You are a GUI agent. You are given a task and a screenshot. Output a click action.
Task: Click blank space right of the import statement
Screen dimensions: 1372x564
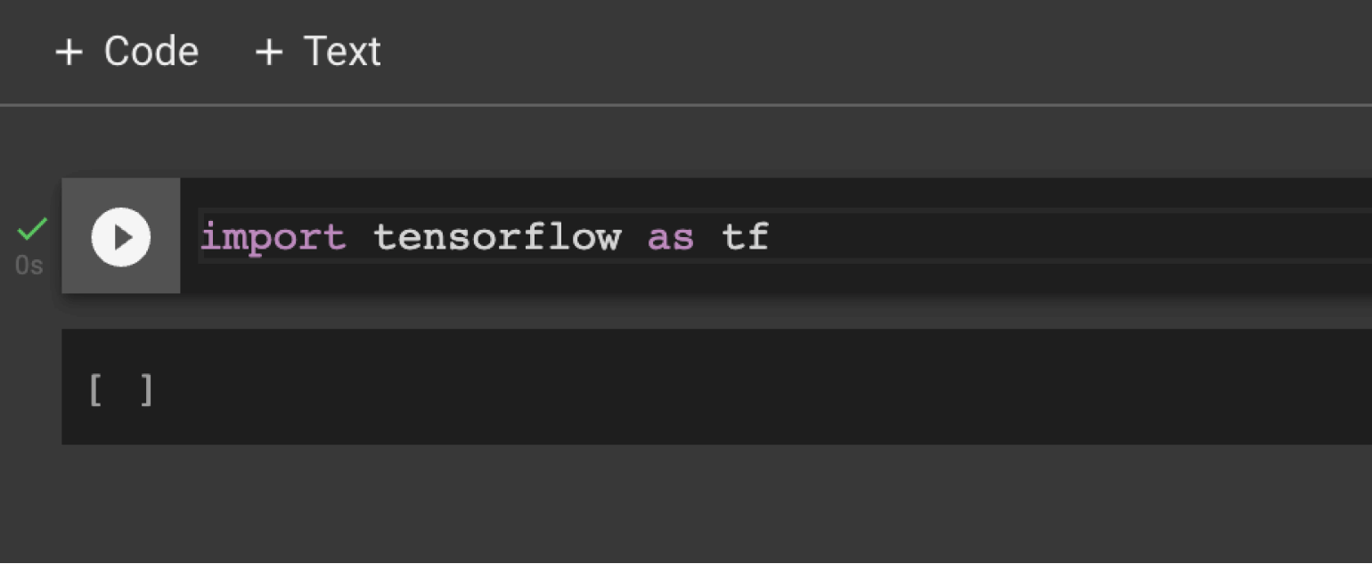[x=1069, y=237]
